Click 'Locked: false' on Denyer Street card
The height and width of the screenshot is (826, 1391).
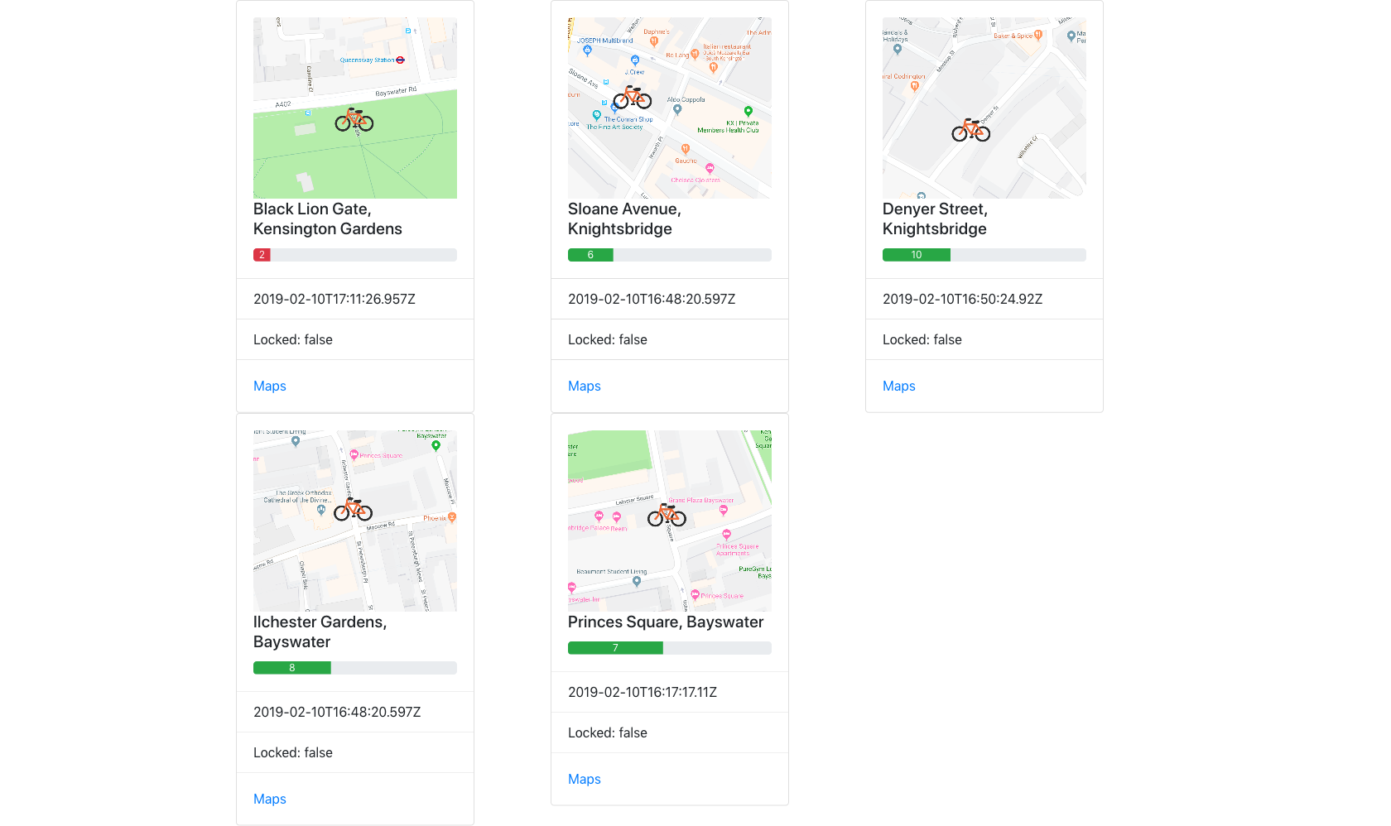pyautogui.click(x=922, y=339)
